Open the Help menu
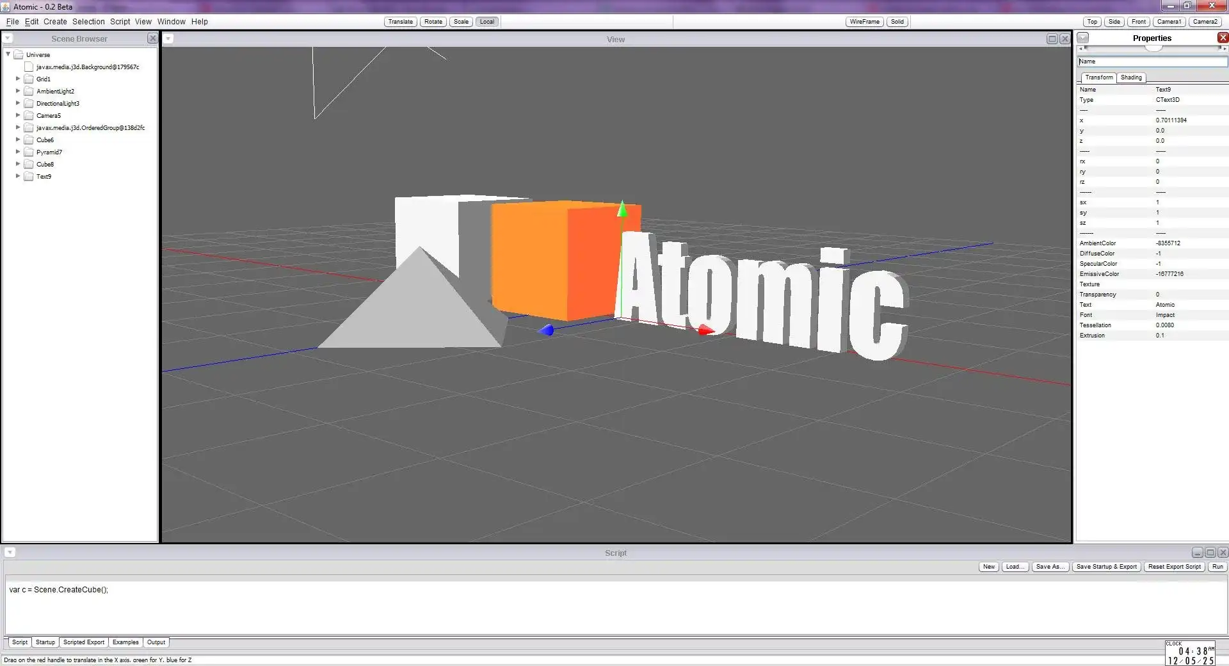 pos(200,22)
